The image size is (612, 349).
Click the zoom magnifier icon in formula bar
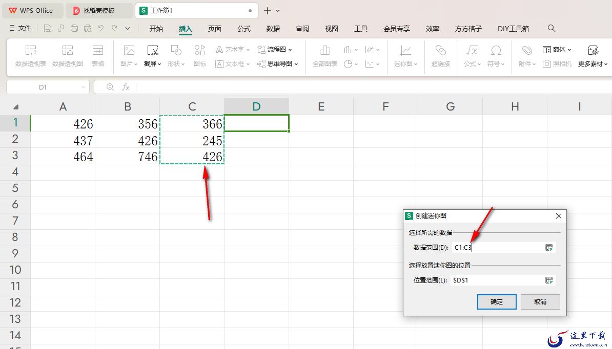[110, 87]
